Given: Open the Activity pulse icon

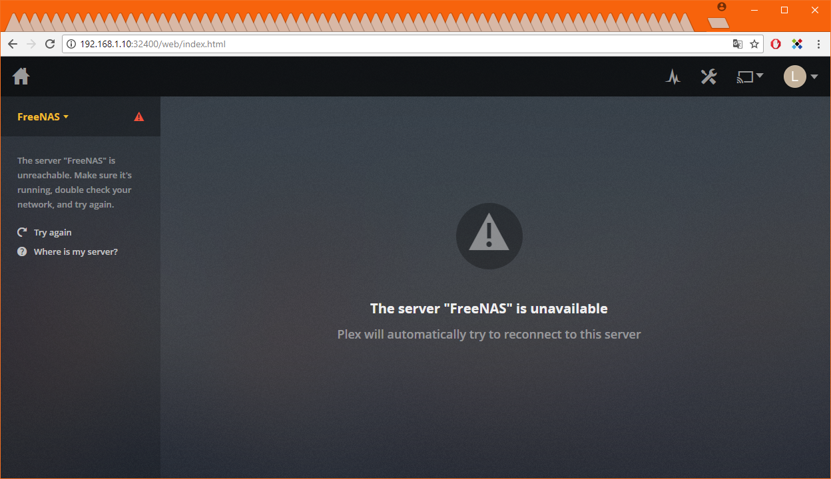Looking at the screenshot, I should pos(673,77).
